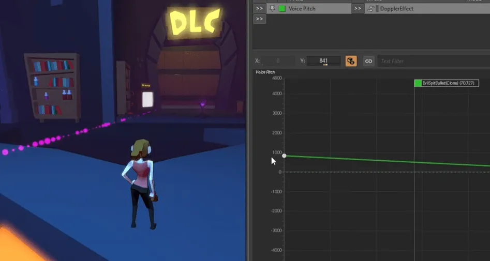Open the >> selector left of DopplerEffect
The image size is (490, 261).
(x=358, y=9)
